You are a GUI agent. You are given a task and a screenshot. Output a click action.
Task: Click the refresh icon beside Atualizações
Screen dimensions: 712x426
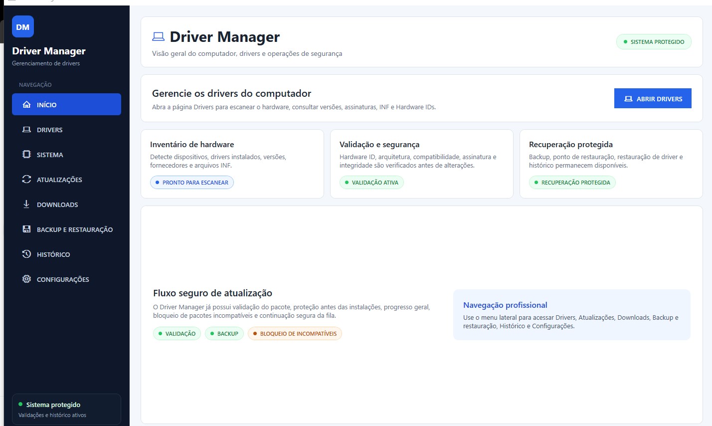pyautogui.click(x=27, y=180)
